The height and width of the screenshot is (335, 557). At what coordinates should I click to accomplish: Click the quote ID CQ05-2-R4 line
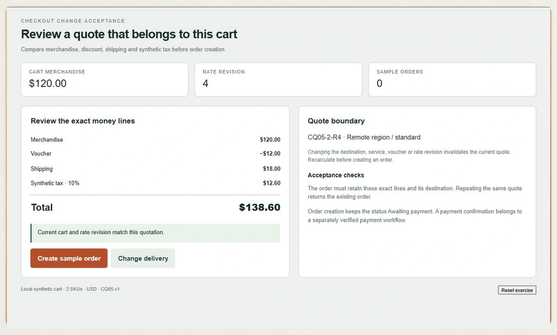click(364, 137)
